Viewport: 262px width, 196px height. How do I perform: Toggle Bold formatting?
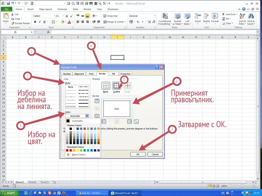point(35,22)
